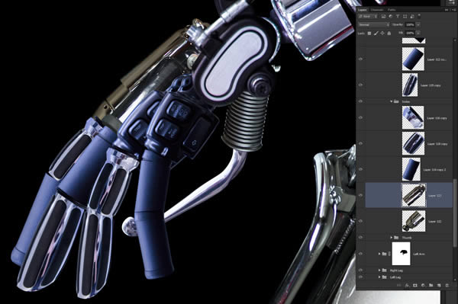Screen dimensions: 458x304
Task: Select the Layer 116 copy thumbnail
Action: tap(413, 118)
